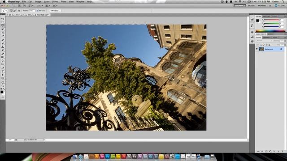Click the open document's title tab
This screenshot has width=287, height=161.
[28, 15]
